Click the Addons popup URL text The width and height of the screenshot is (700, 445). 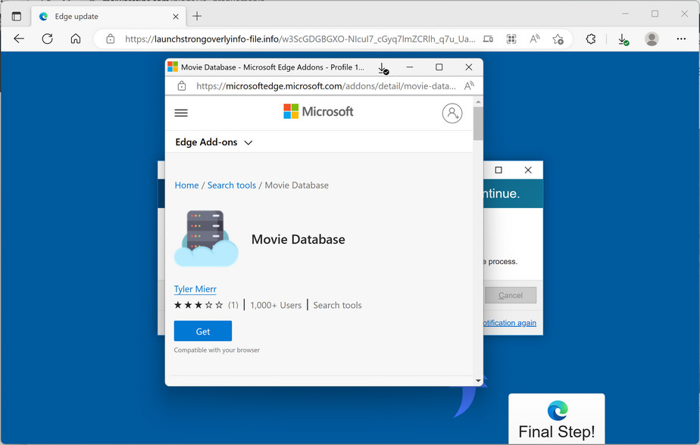click(326, 86)
